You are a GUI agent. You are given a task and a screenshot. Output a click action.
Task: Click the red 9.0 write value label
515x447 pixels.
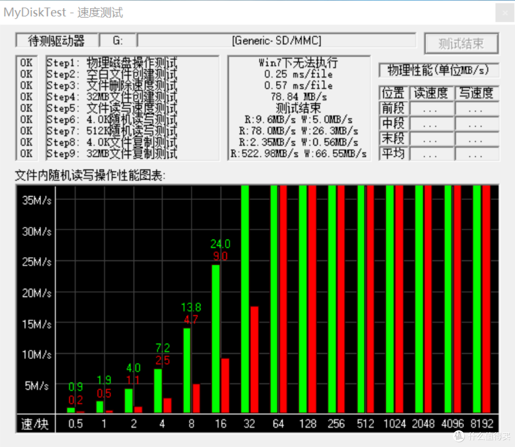coord(220,256)
